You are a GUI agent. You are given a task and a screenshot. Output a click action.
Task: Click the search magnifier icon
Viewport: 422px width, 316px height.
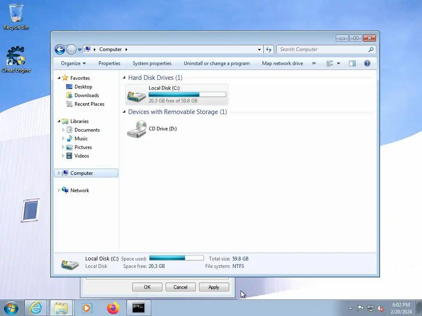click(x=371, y=49)
